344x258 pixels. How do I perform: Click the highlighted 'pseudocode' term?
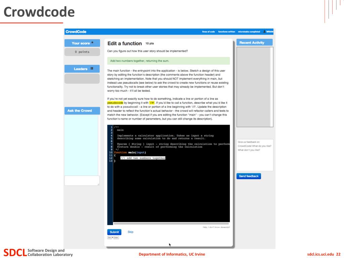pos(115,103)
